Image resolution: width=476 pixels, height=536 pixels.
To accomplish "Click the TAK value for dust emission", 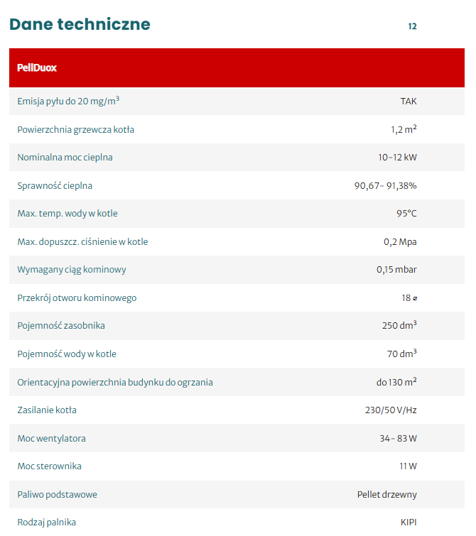I will click(x=409, y=102).
